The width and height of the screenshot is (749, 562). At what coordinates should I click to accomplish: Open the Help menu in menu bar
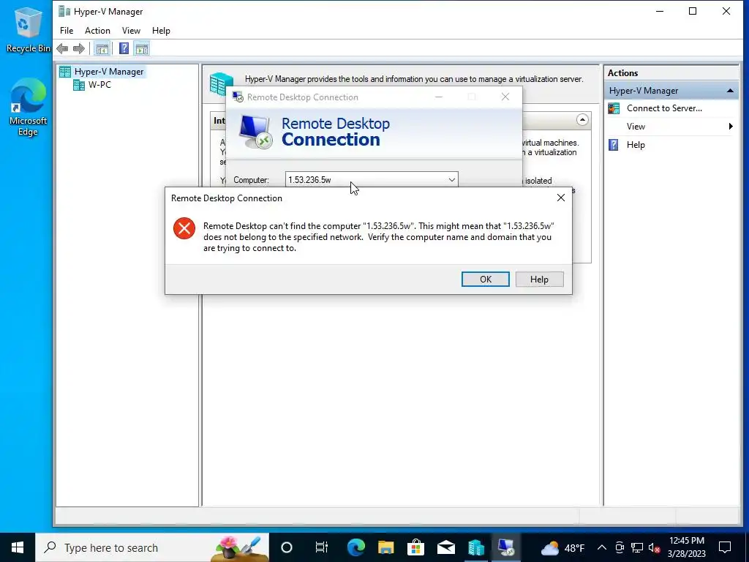click(x=161, y=31)
